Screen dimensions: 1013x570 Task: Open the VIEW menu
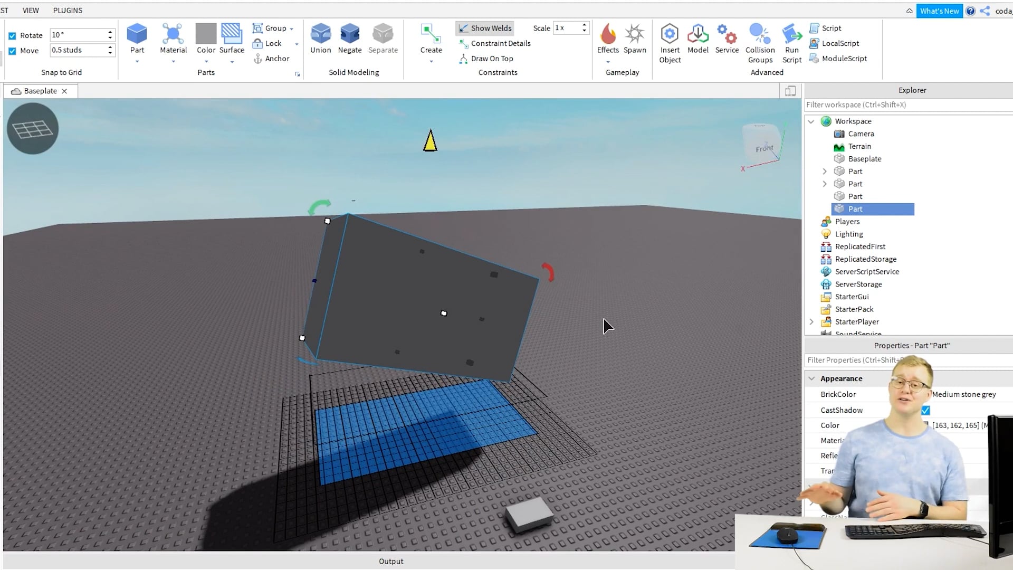pos(30,10)
